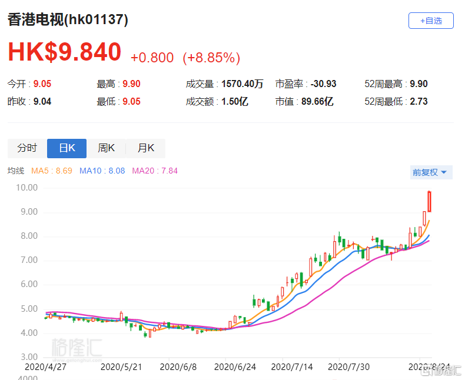
Task: Click the 10.00 price axis label
Action: (26, 188)
